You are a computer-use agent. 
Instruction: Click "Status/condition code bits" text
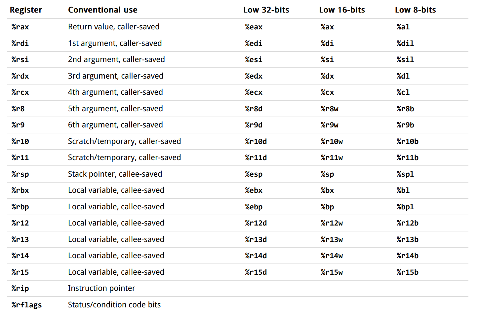point(114,305)
